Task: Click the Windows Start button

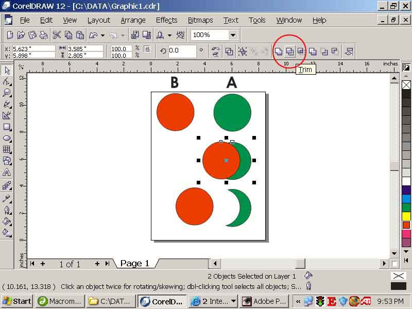Action: pos(18,301)
